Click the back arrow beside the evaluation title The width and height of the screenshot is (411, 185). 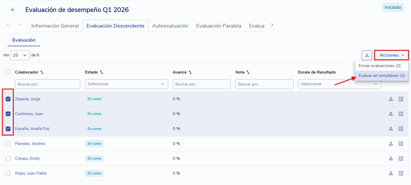coord(13,10)
